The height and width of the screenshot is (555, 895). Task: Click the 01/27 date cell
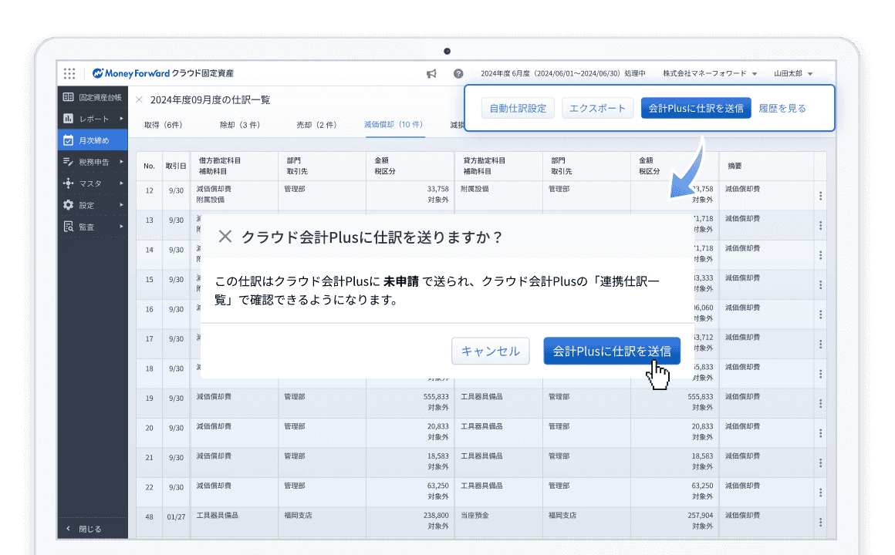177,516
